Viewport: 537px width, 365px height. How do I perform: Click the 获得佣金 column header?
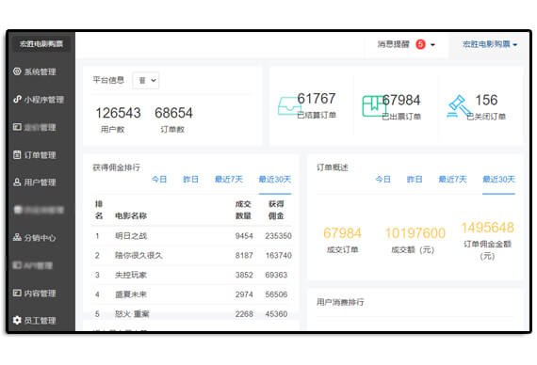point(276,210)
